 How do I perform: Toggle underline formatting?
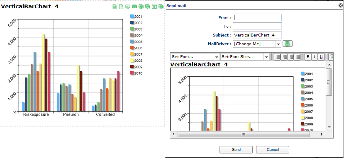coord(321,57)
